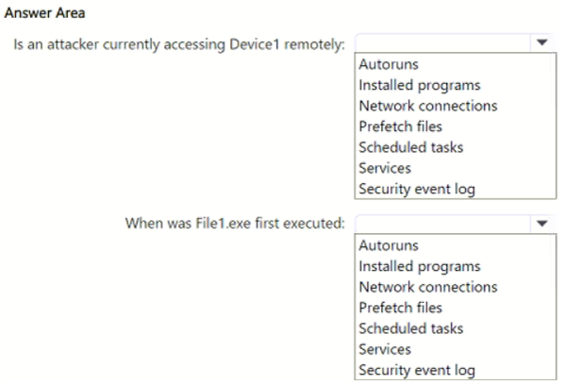Choose Scheduled tasks in the second list
The width and height of the screenshot is (563, 385).
(411, 328)
